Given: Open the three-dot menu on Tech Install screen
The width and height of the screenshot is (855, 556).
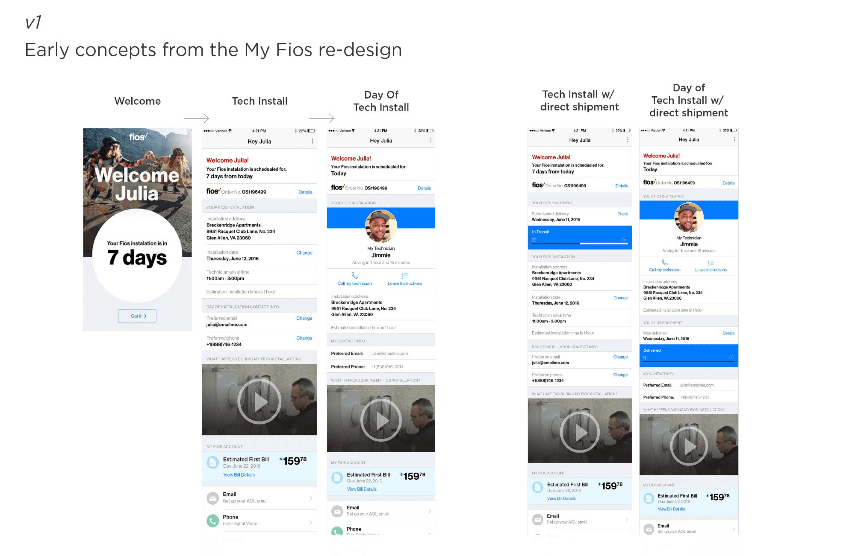Looking at the screenshot, I should [312, 141].
